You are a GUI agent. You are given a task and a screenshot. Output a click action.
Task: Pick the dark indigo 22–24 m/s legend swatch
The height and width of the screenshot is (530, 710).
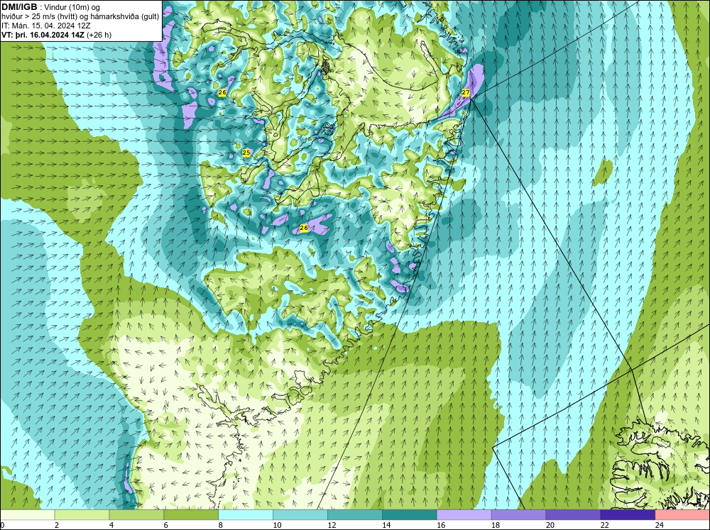[x=628, y=515]
